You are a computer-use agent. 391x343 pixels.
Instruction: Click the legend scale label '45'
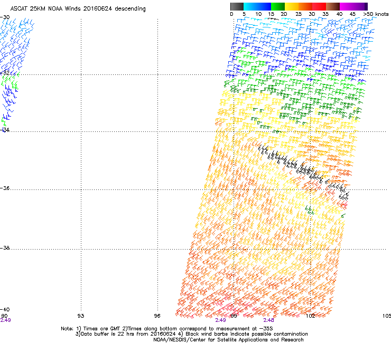tap(352, 14)
